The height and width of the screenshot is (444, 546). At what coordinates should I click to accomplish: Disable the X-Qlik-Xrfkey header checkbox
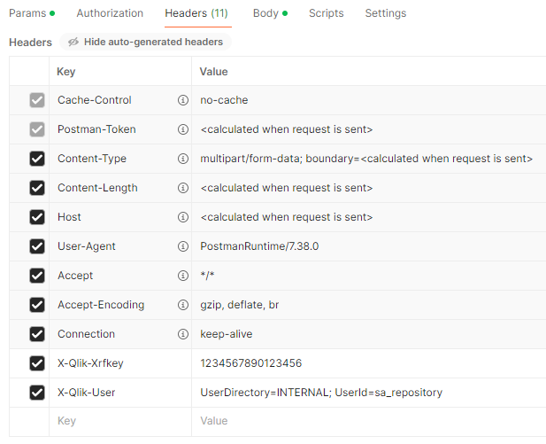pyautogui.click(x=37, y=363)
